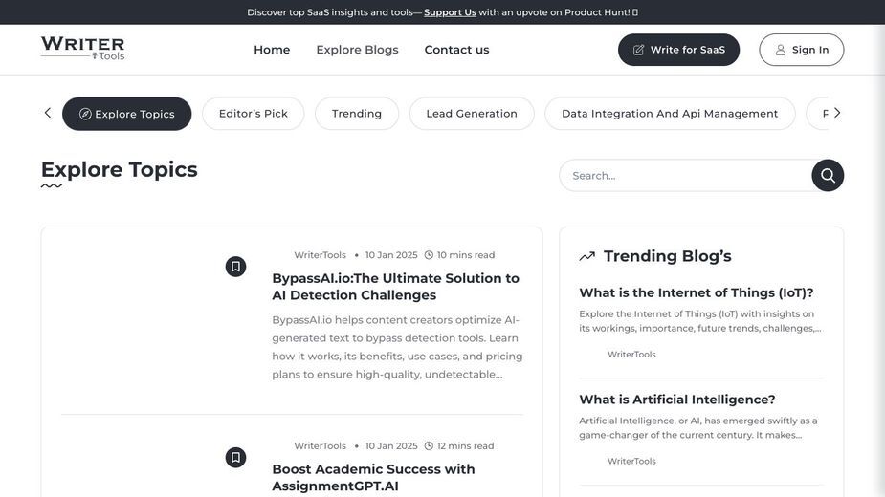The height and width of the screenshot is (497, 885).
Task: Click the compass icon in Explore Topics
Action: point(85,114)
